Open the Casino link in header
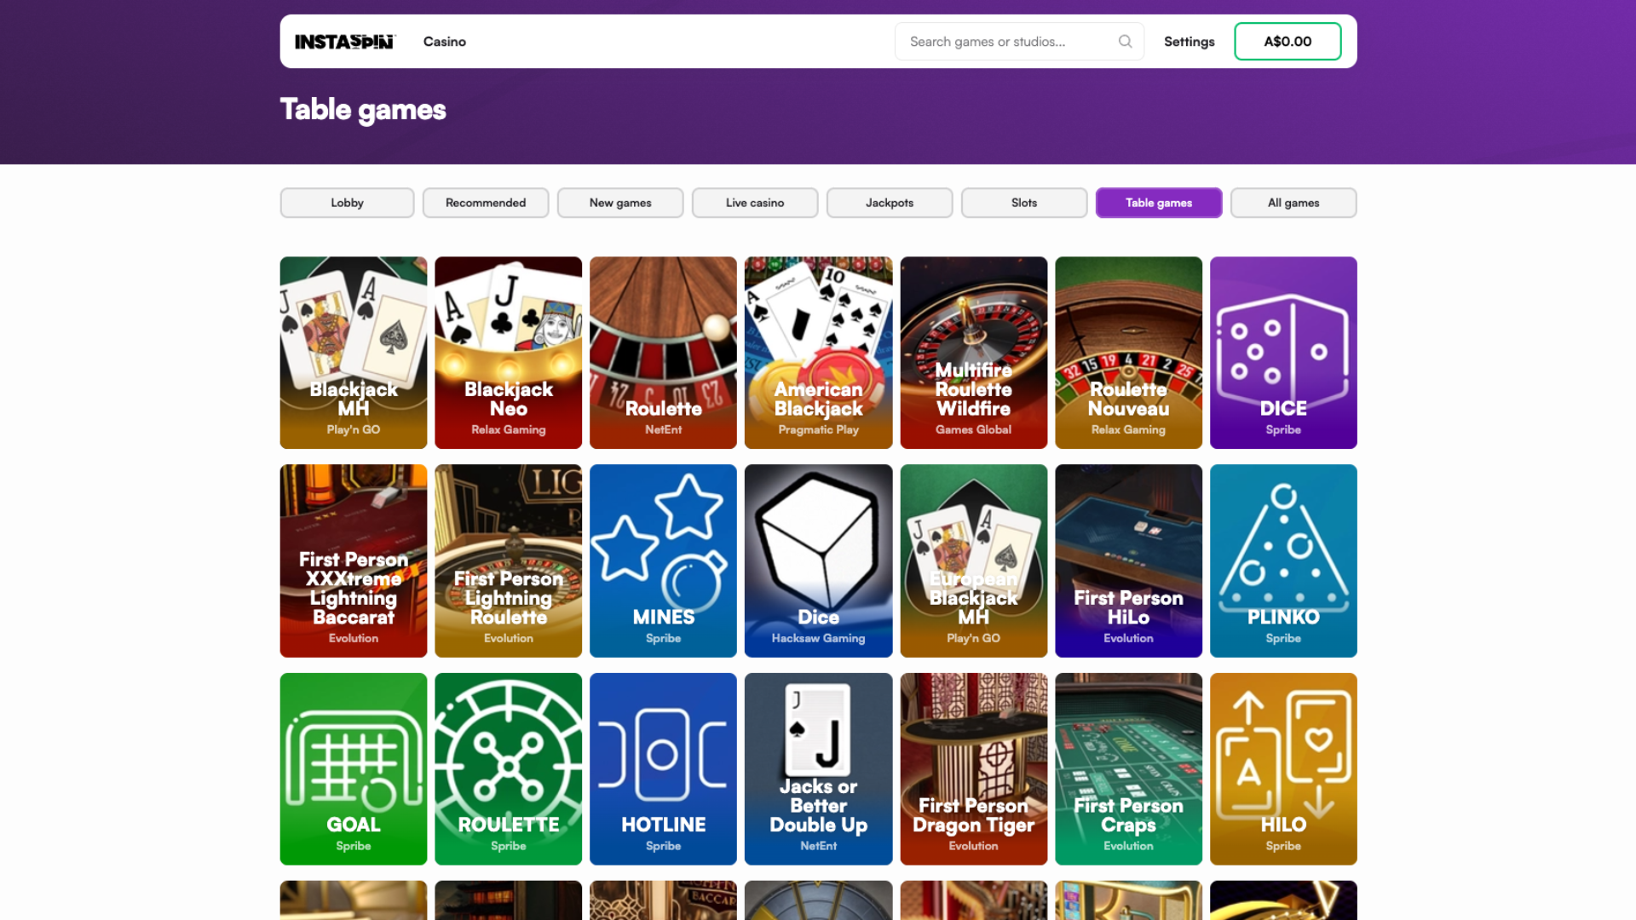The image size is (1636, 920). tap(444, 42)
